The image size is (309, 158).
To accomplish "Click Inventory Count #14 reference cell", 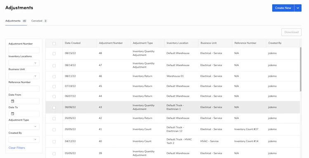I will click(246, 141).
